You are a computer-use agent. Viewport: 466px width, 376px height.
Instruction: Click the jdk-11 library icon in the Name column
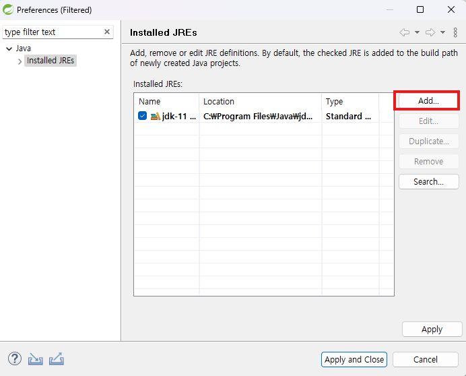[155, 116]
